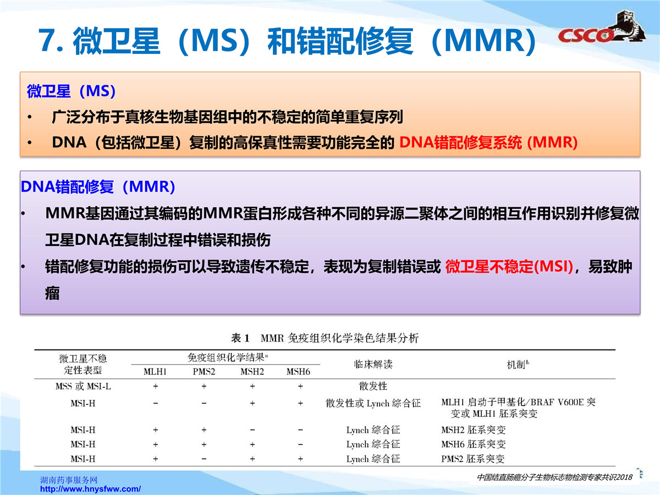Click the MLH1 column header
This screenshot has height=495, width=660.
coord(155,372)
